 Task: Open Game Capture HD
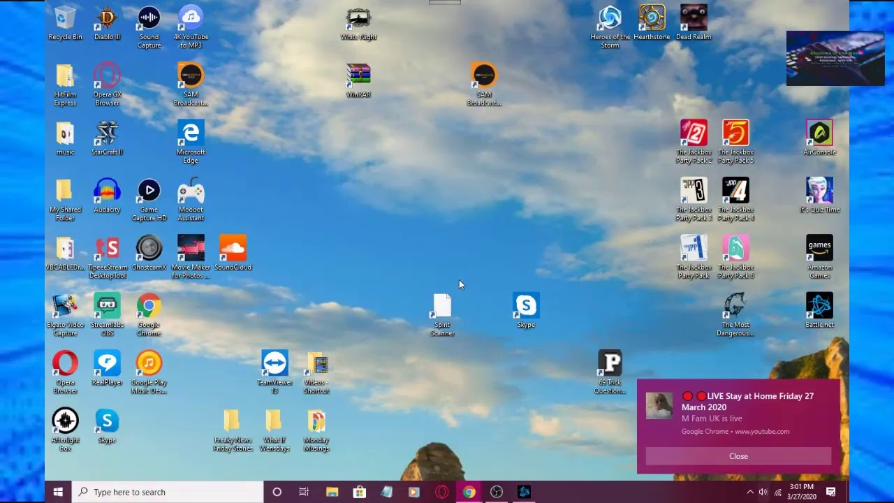pos(149,201)
